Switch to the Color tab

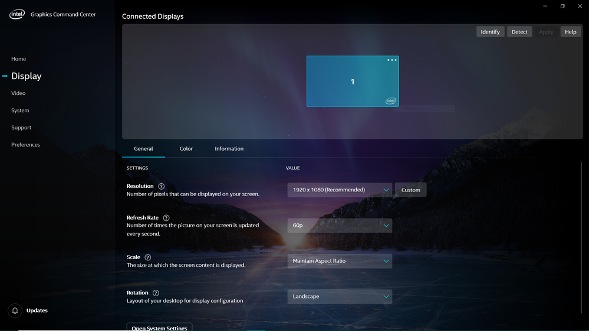coord(186,148)
